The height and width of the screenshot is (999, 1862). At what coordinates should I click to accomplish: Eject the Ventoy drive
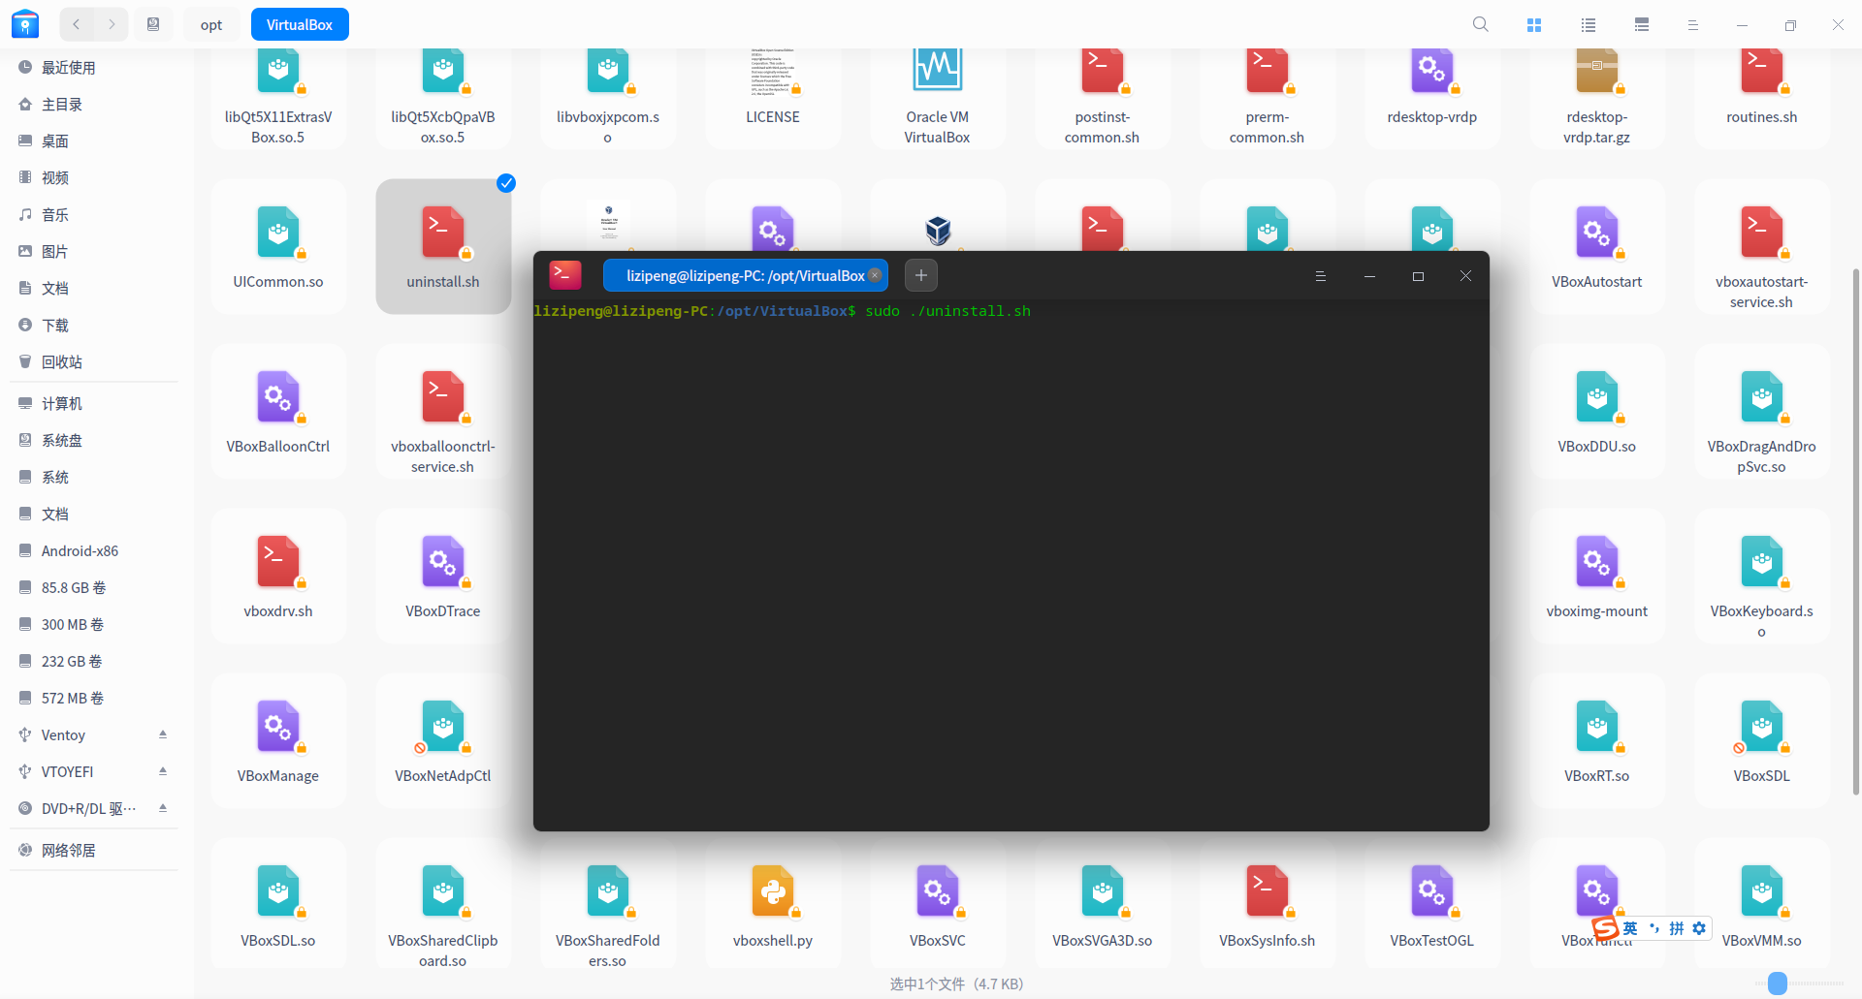click(x=163, y=734)
